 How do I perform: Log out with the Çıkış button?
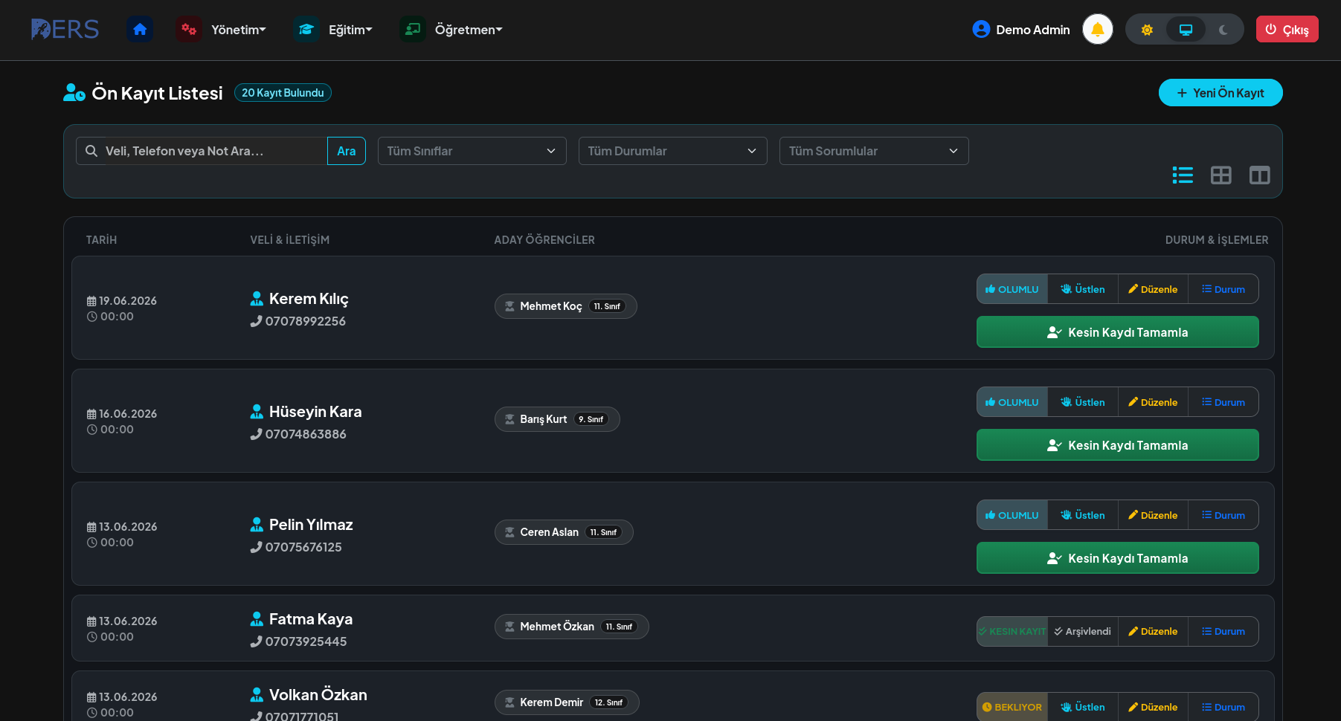1287,30
